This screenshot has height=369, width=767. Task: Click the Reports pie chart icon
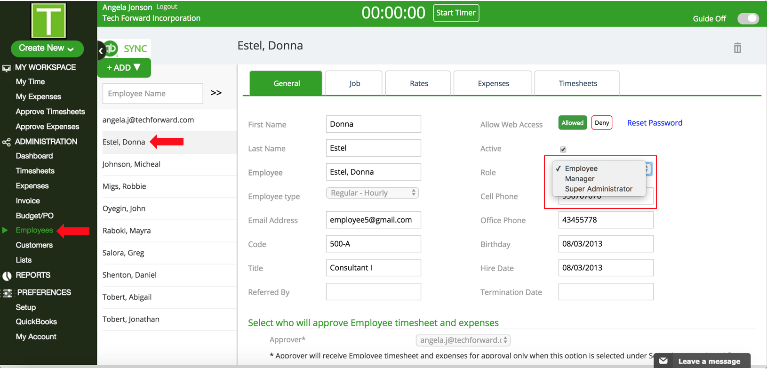pos(7,276)
